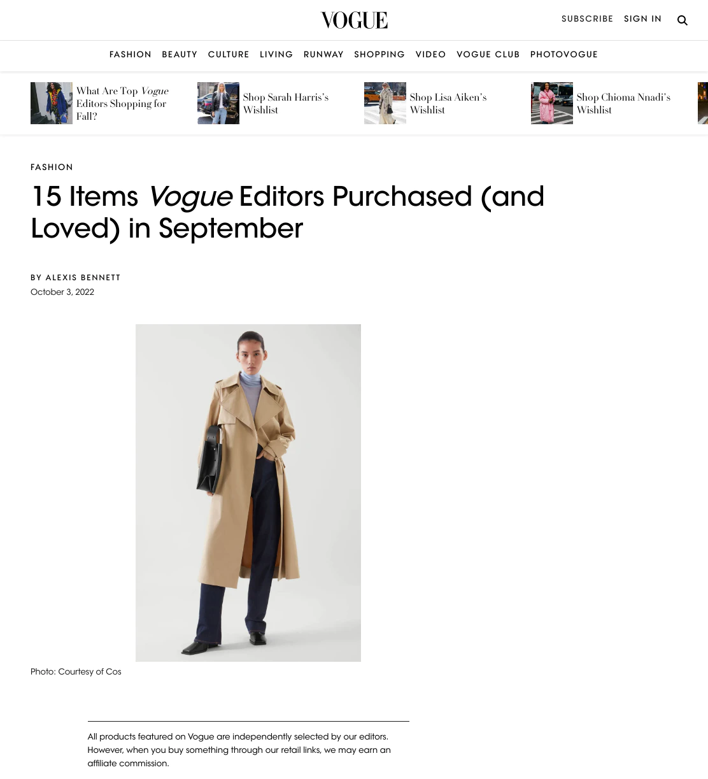
Task: Click the Sign In link
Action: 642,19
